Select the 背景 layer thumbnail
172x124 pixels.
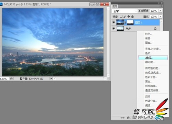tap(120, 28)
